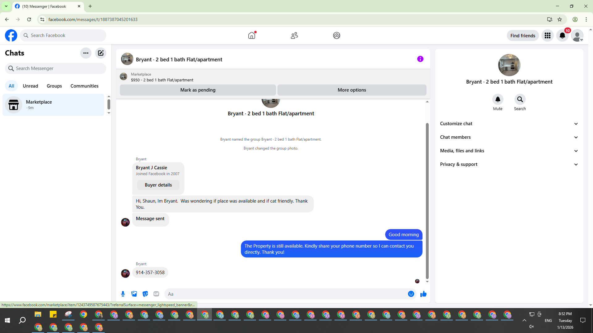593x333 pixels.
Task: Open Windows Start menu
Action: 7,321
